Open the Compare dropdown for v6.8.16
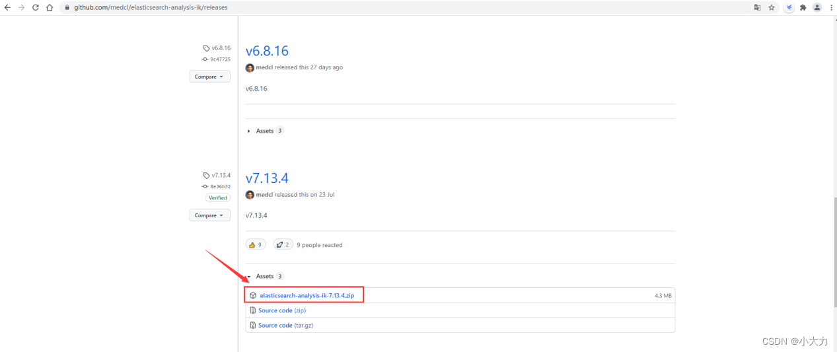This screenshot has width=837, height=352. (x=209, y=77)
